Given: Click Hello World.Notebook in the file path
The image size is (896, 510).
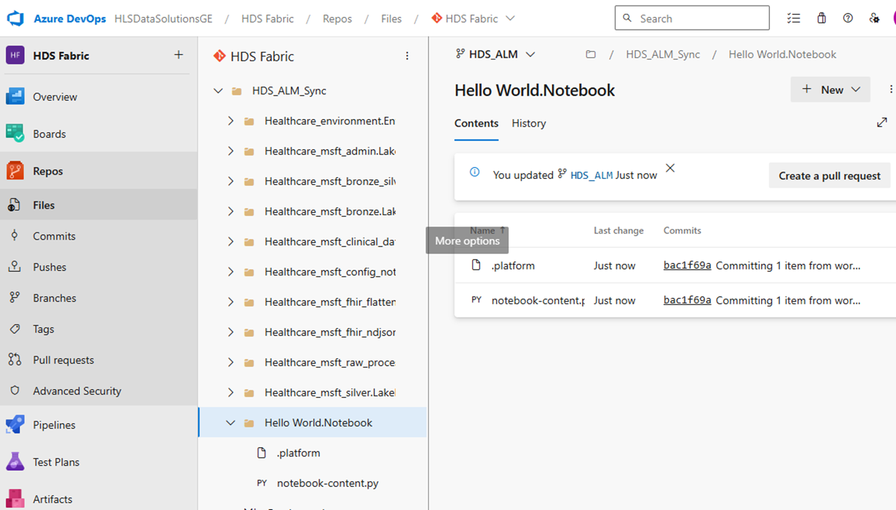Looking at the screenshot, I should click(782, 54).
